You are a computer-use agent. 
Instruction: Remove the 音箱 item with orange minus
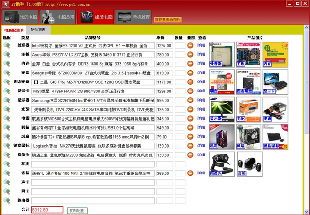pyautogui.click(x=190, y=173)
